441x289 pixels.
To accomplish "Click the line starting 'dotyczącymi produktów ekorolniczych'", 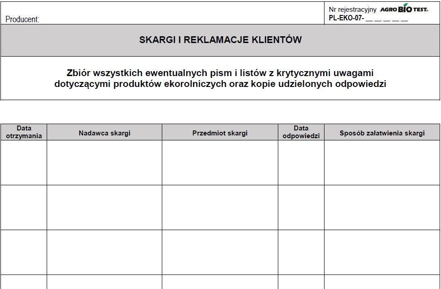I will (x=220, y=84).
